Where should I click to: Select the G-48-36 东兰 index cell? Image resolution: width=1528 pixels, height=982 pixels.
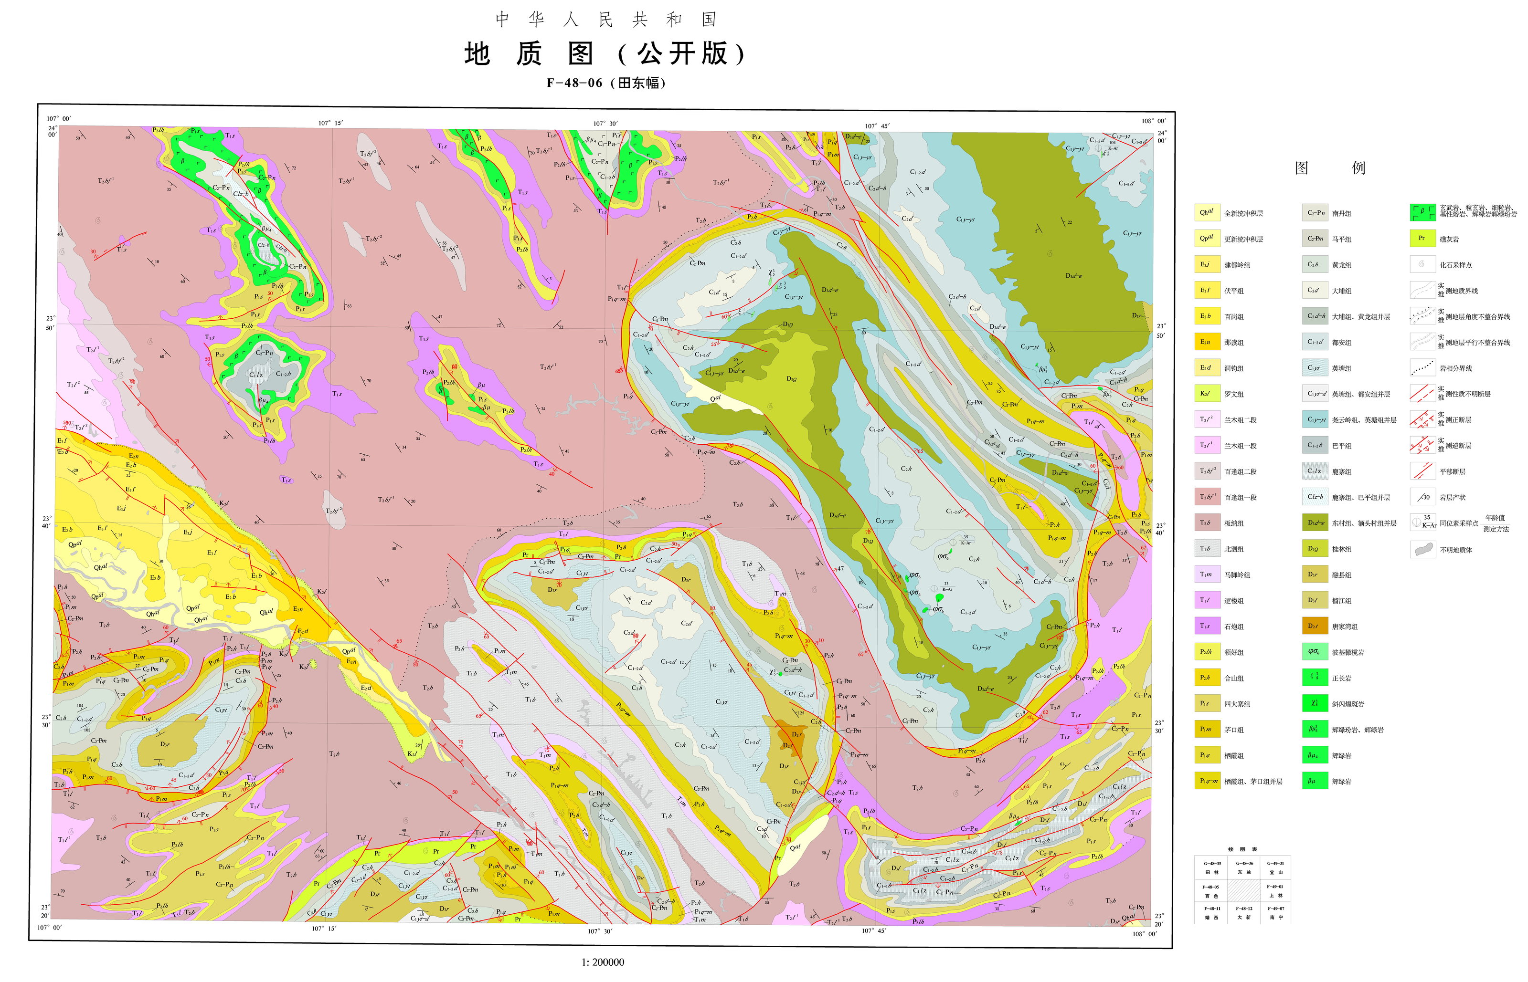coord(1244,867)
